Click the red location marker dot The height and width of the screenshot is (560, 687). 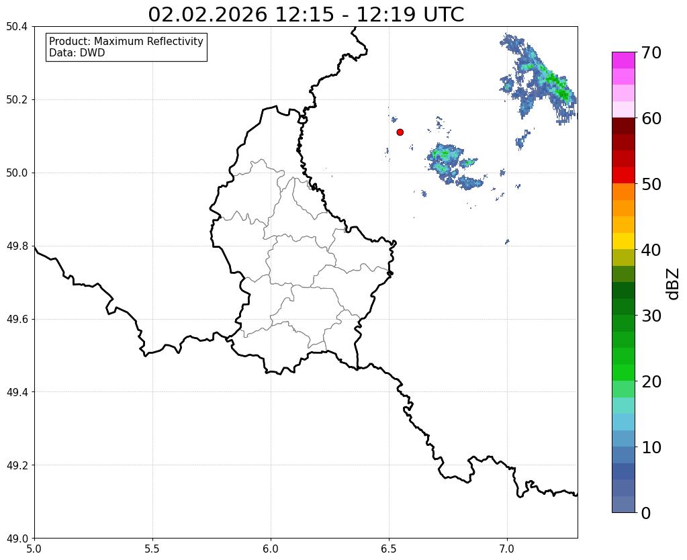[400, 132]
